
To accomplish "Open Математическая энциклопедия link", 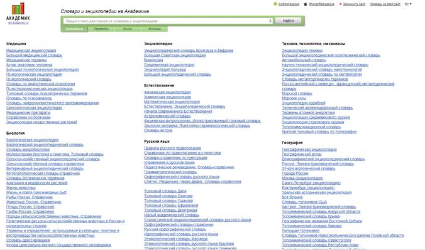I will (172, 102).
